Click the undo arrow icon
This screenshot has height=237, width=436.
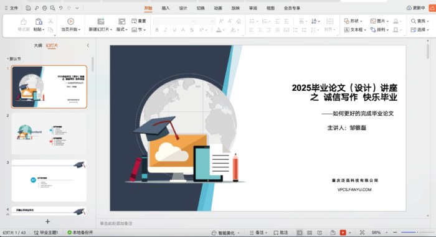coord(60,8)
